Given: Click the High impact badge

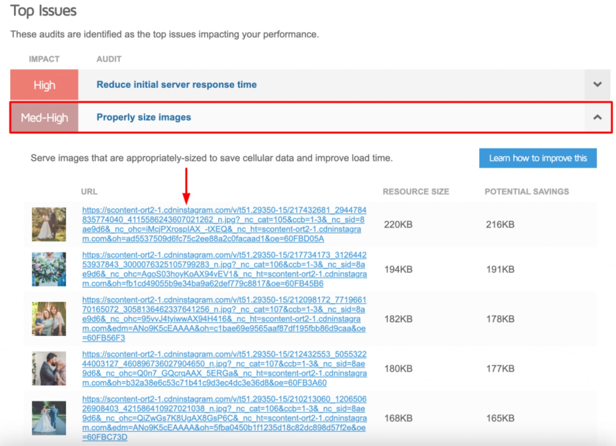Looking at the screenshot, I should point(44,85).
